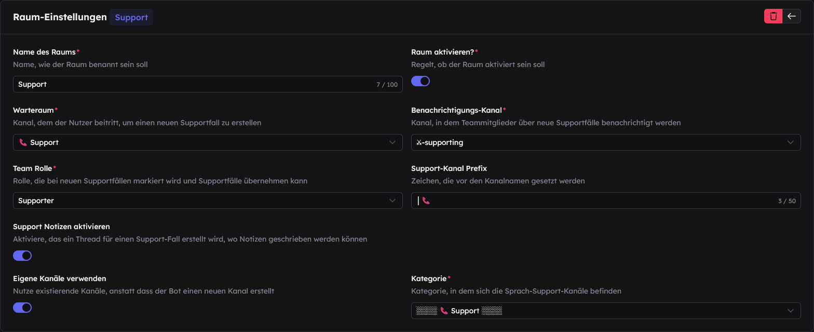Toggle the Raum aktivieren switch
Image resolution: width=814 pixels, height=332 pixels.
[420, 81]
